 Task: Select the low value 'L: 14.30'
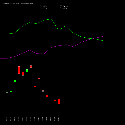(x=64, y=8)
